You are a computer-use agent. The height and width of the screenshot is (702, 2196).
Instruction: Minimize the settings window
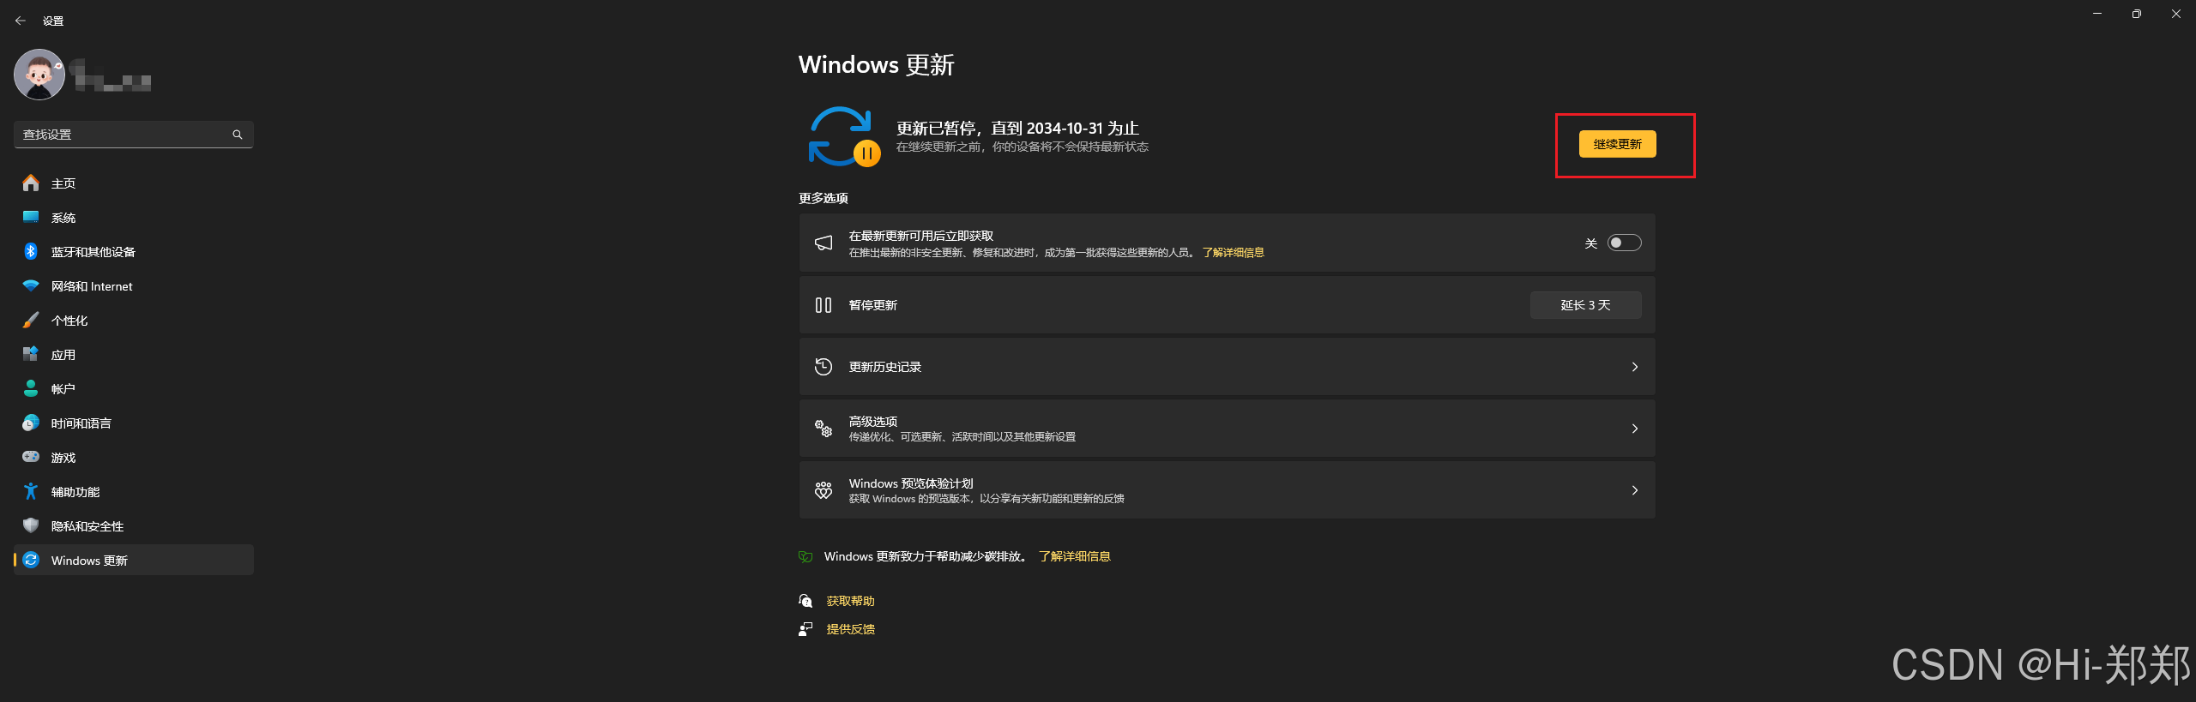click(x=2097, y=14)
